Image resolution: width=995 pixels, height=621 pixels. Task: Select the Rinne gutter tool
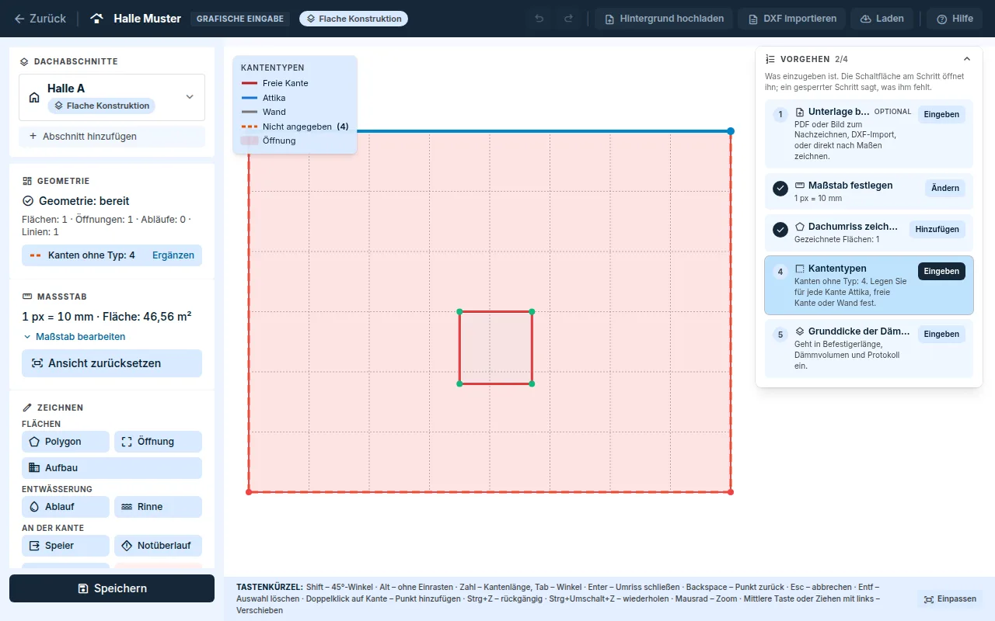coord(158,507)
